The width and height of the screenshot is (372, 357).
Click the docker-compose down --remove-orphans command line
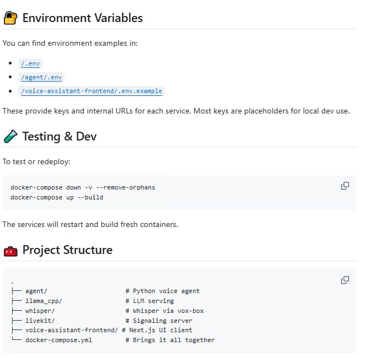(x=83, y=187)
